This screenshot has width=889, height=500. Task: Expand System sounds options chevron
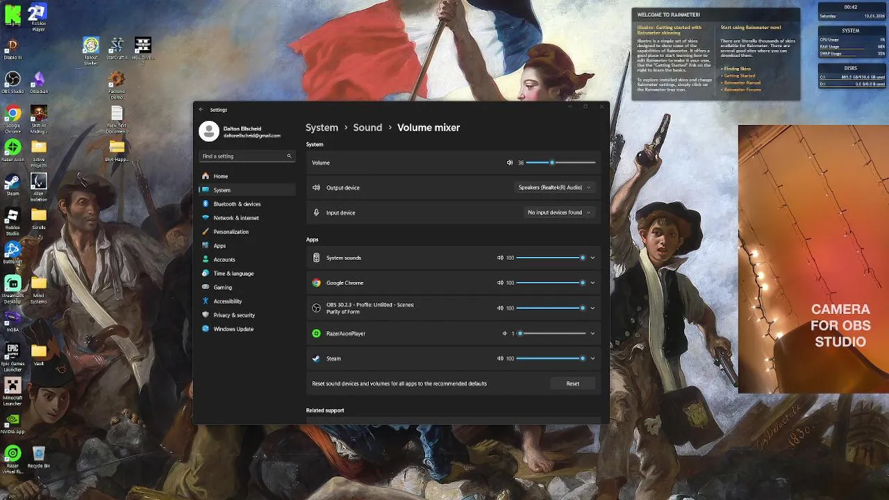(592, 258)
